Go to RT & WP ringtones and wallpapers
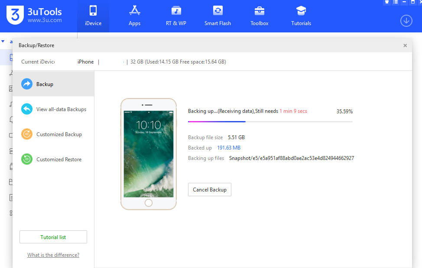422x268 pixels. click(176, 16)
